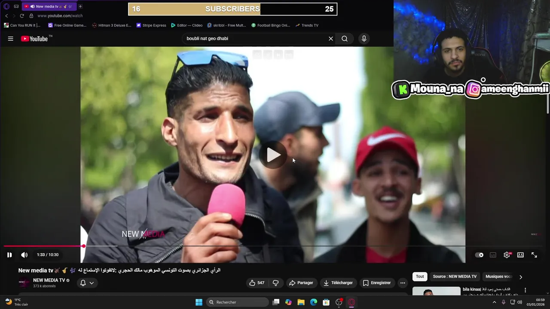
Task: Select the "New media tv" browser tab
Action: [x=49, y=6]
